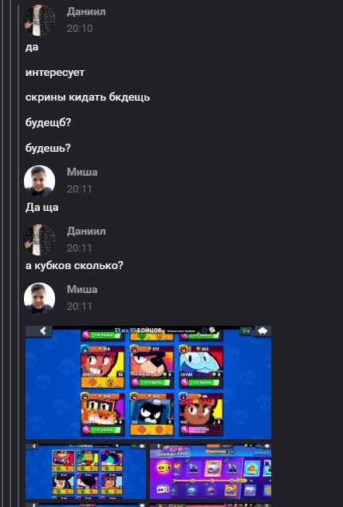Click the 20:10 timestamp under Даниил
This screenshot has height=507, width=343.
[x=80, y=29]
